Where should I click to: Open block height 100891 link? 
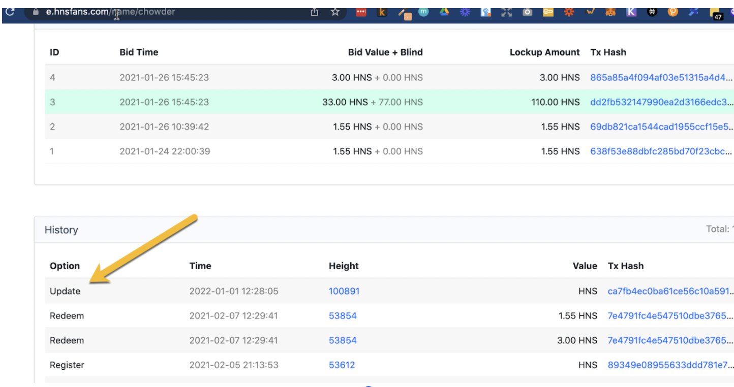[x=344, y=291]
